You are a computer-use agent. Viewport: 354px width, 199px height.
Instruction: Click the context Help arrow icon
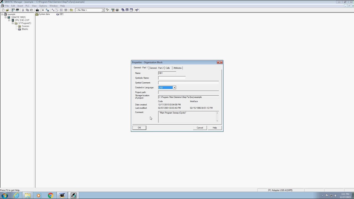(137, 10)
